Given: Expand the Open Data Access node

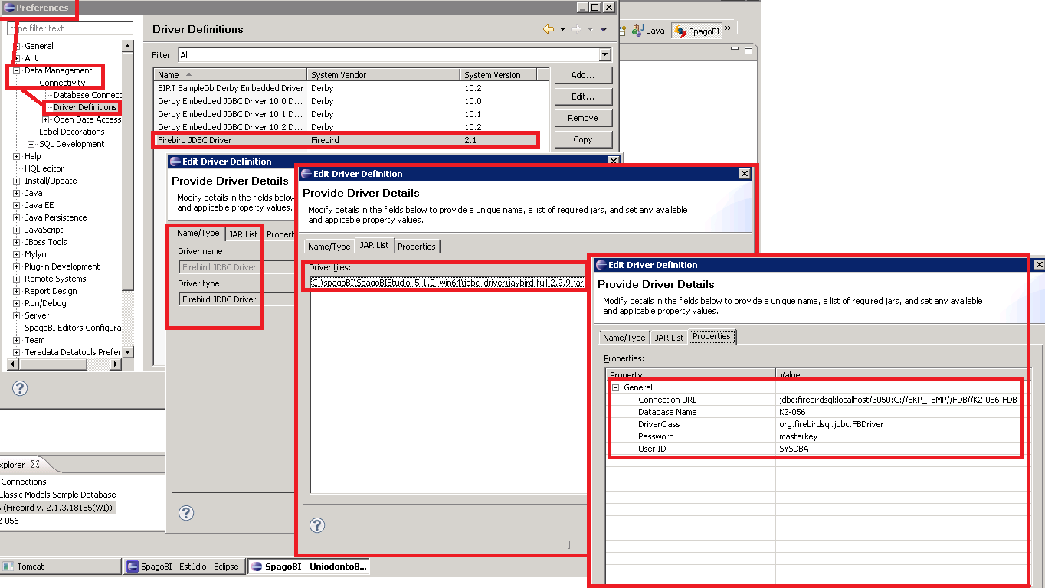Looking at the screenshot, I should tap(46, 119).
